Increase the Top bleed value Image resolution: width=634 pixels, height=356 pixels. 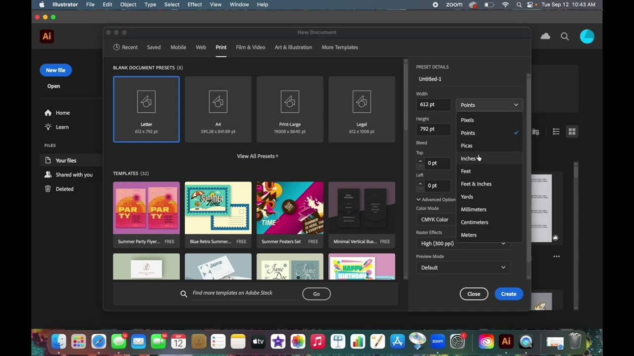coord(421,160)
